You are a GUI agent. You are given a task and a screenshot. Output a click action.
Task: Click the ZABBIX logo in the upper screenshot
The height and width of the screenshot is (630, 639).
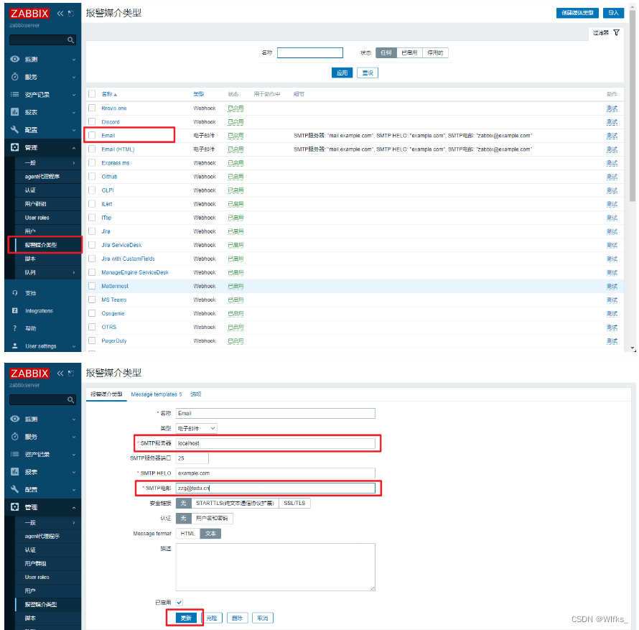29,14
